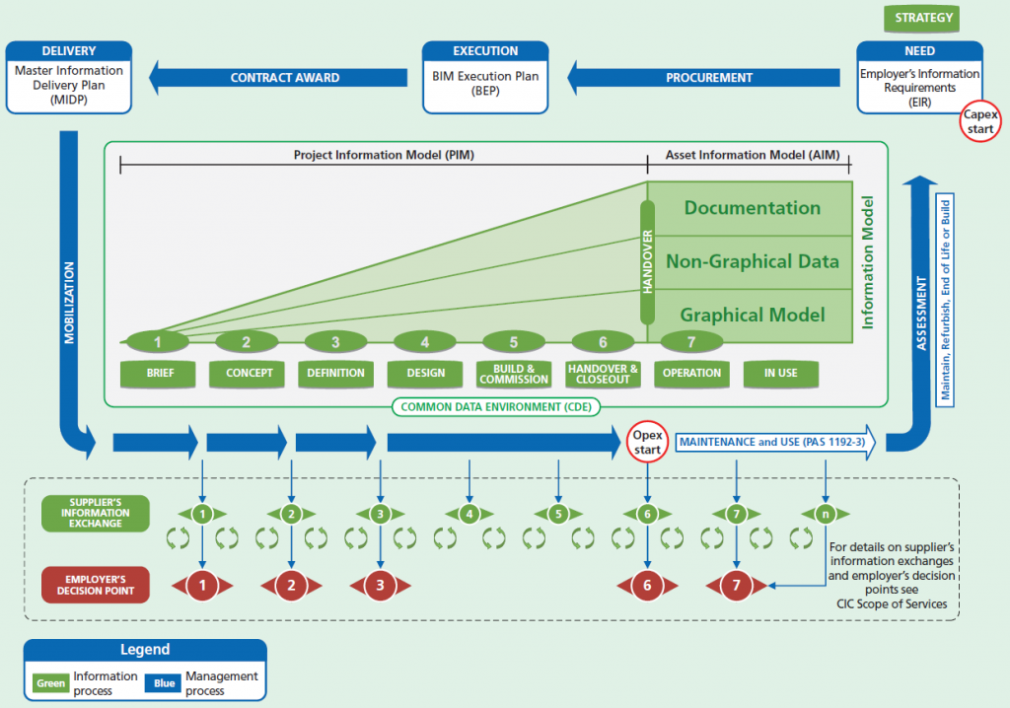The height and width of the screenshot is (708, 1010).
Task: Click the PROCUREMENT arrow
Action: (703, 78)
